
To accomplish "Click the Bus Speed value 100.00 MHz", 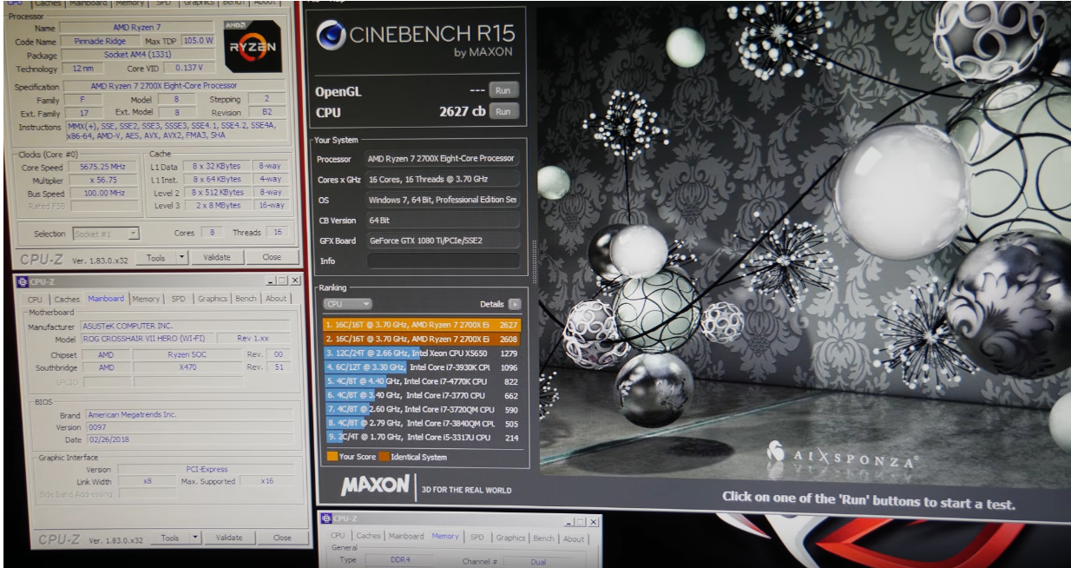I will click(x=104, y=194).
